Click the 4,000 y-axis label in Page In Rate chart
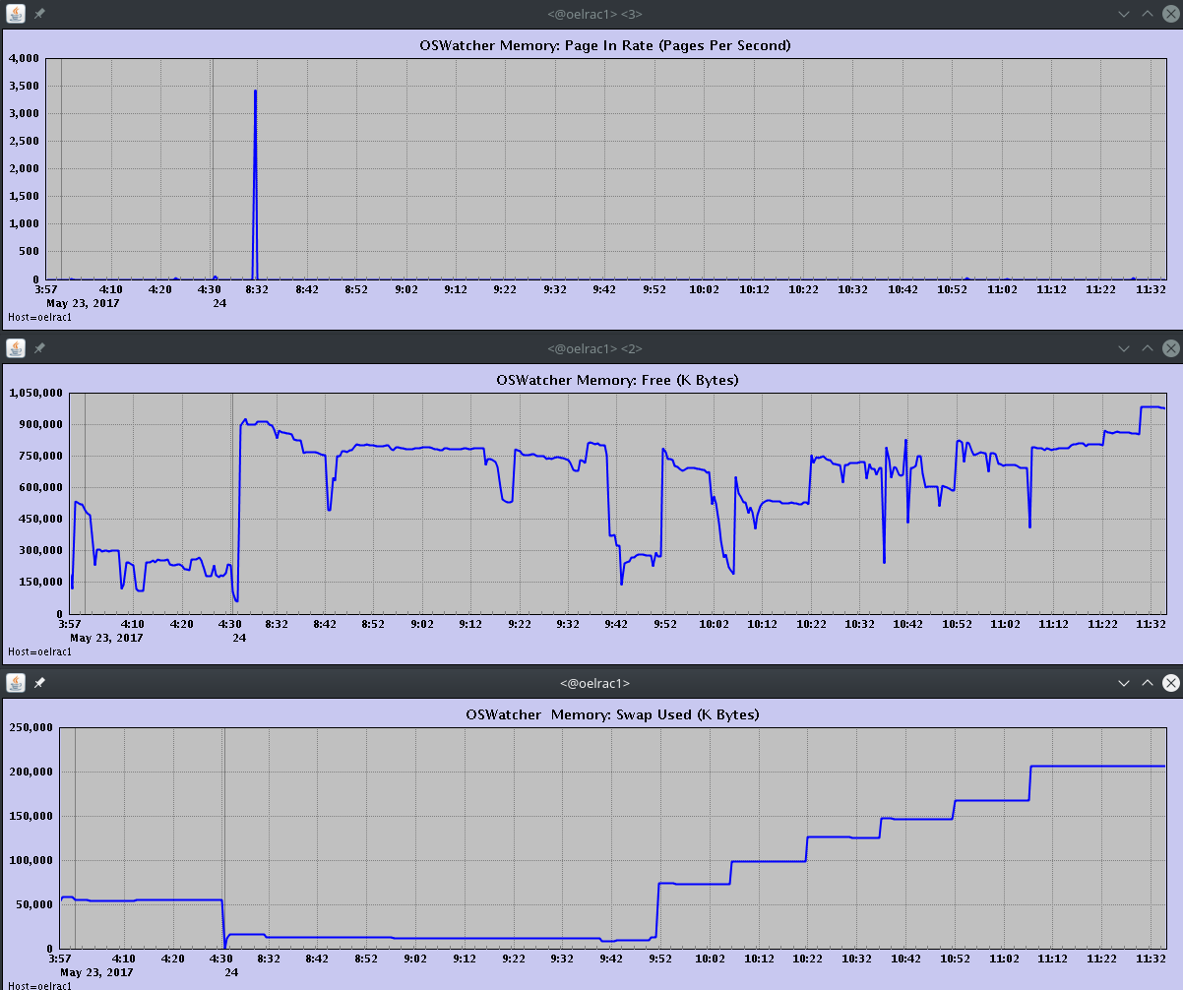The image size is (1183, 990). [x=24, y=58]
